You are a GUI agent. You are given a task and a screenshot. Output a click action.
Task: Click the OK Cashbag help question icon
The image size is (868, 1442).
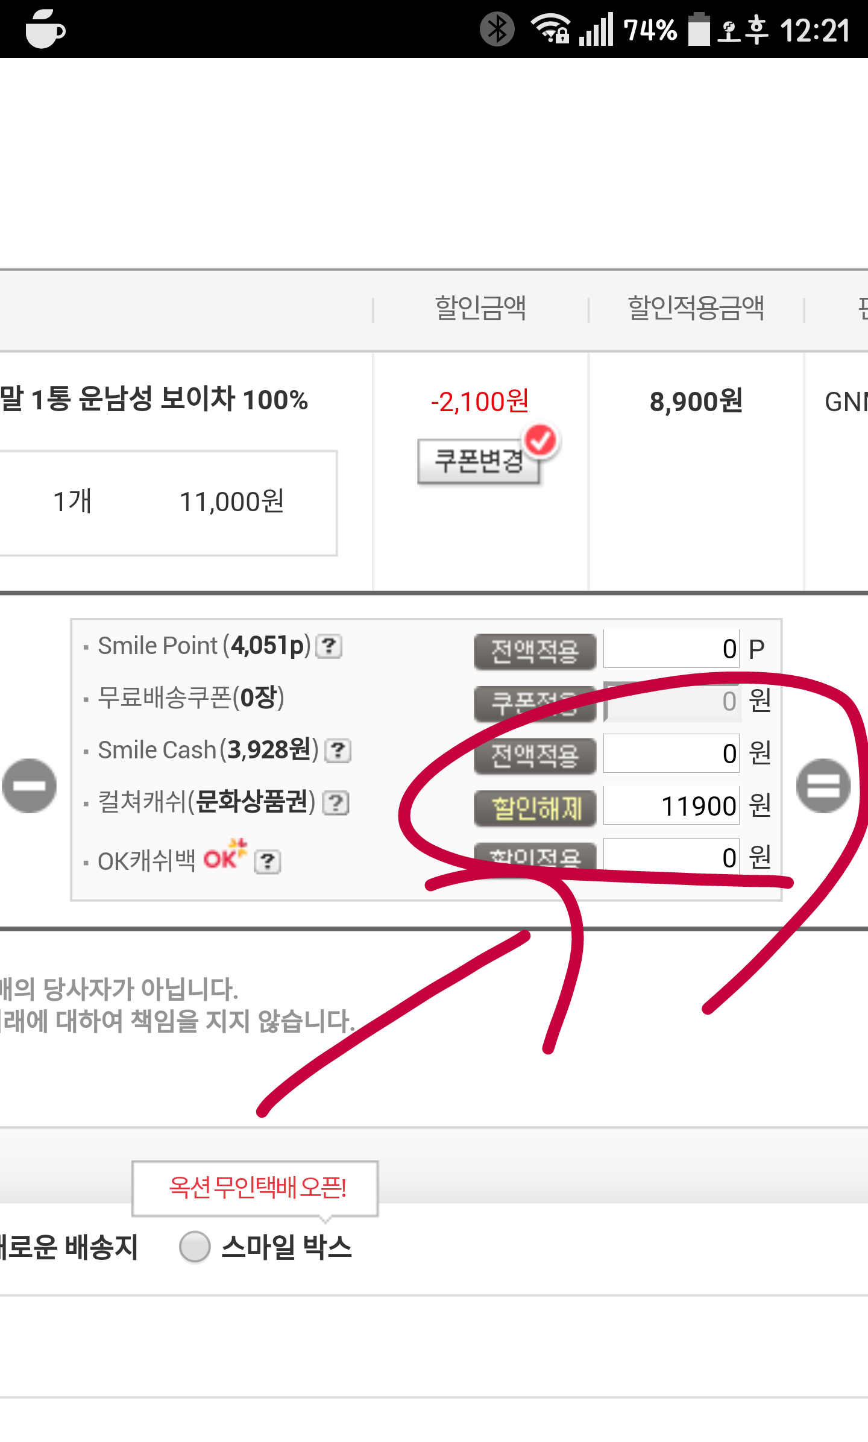click(x=268, y=862)
